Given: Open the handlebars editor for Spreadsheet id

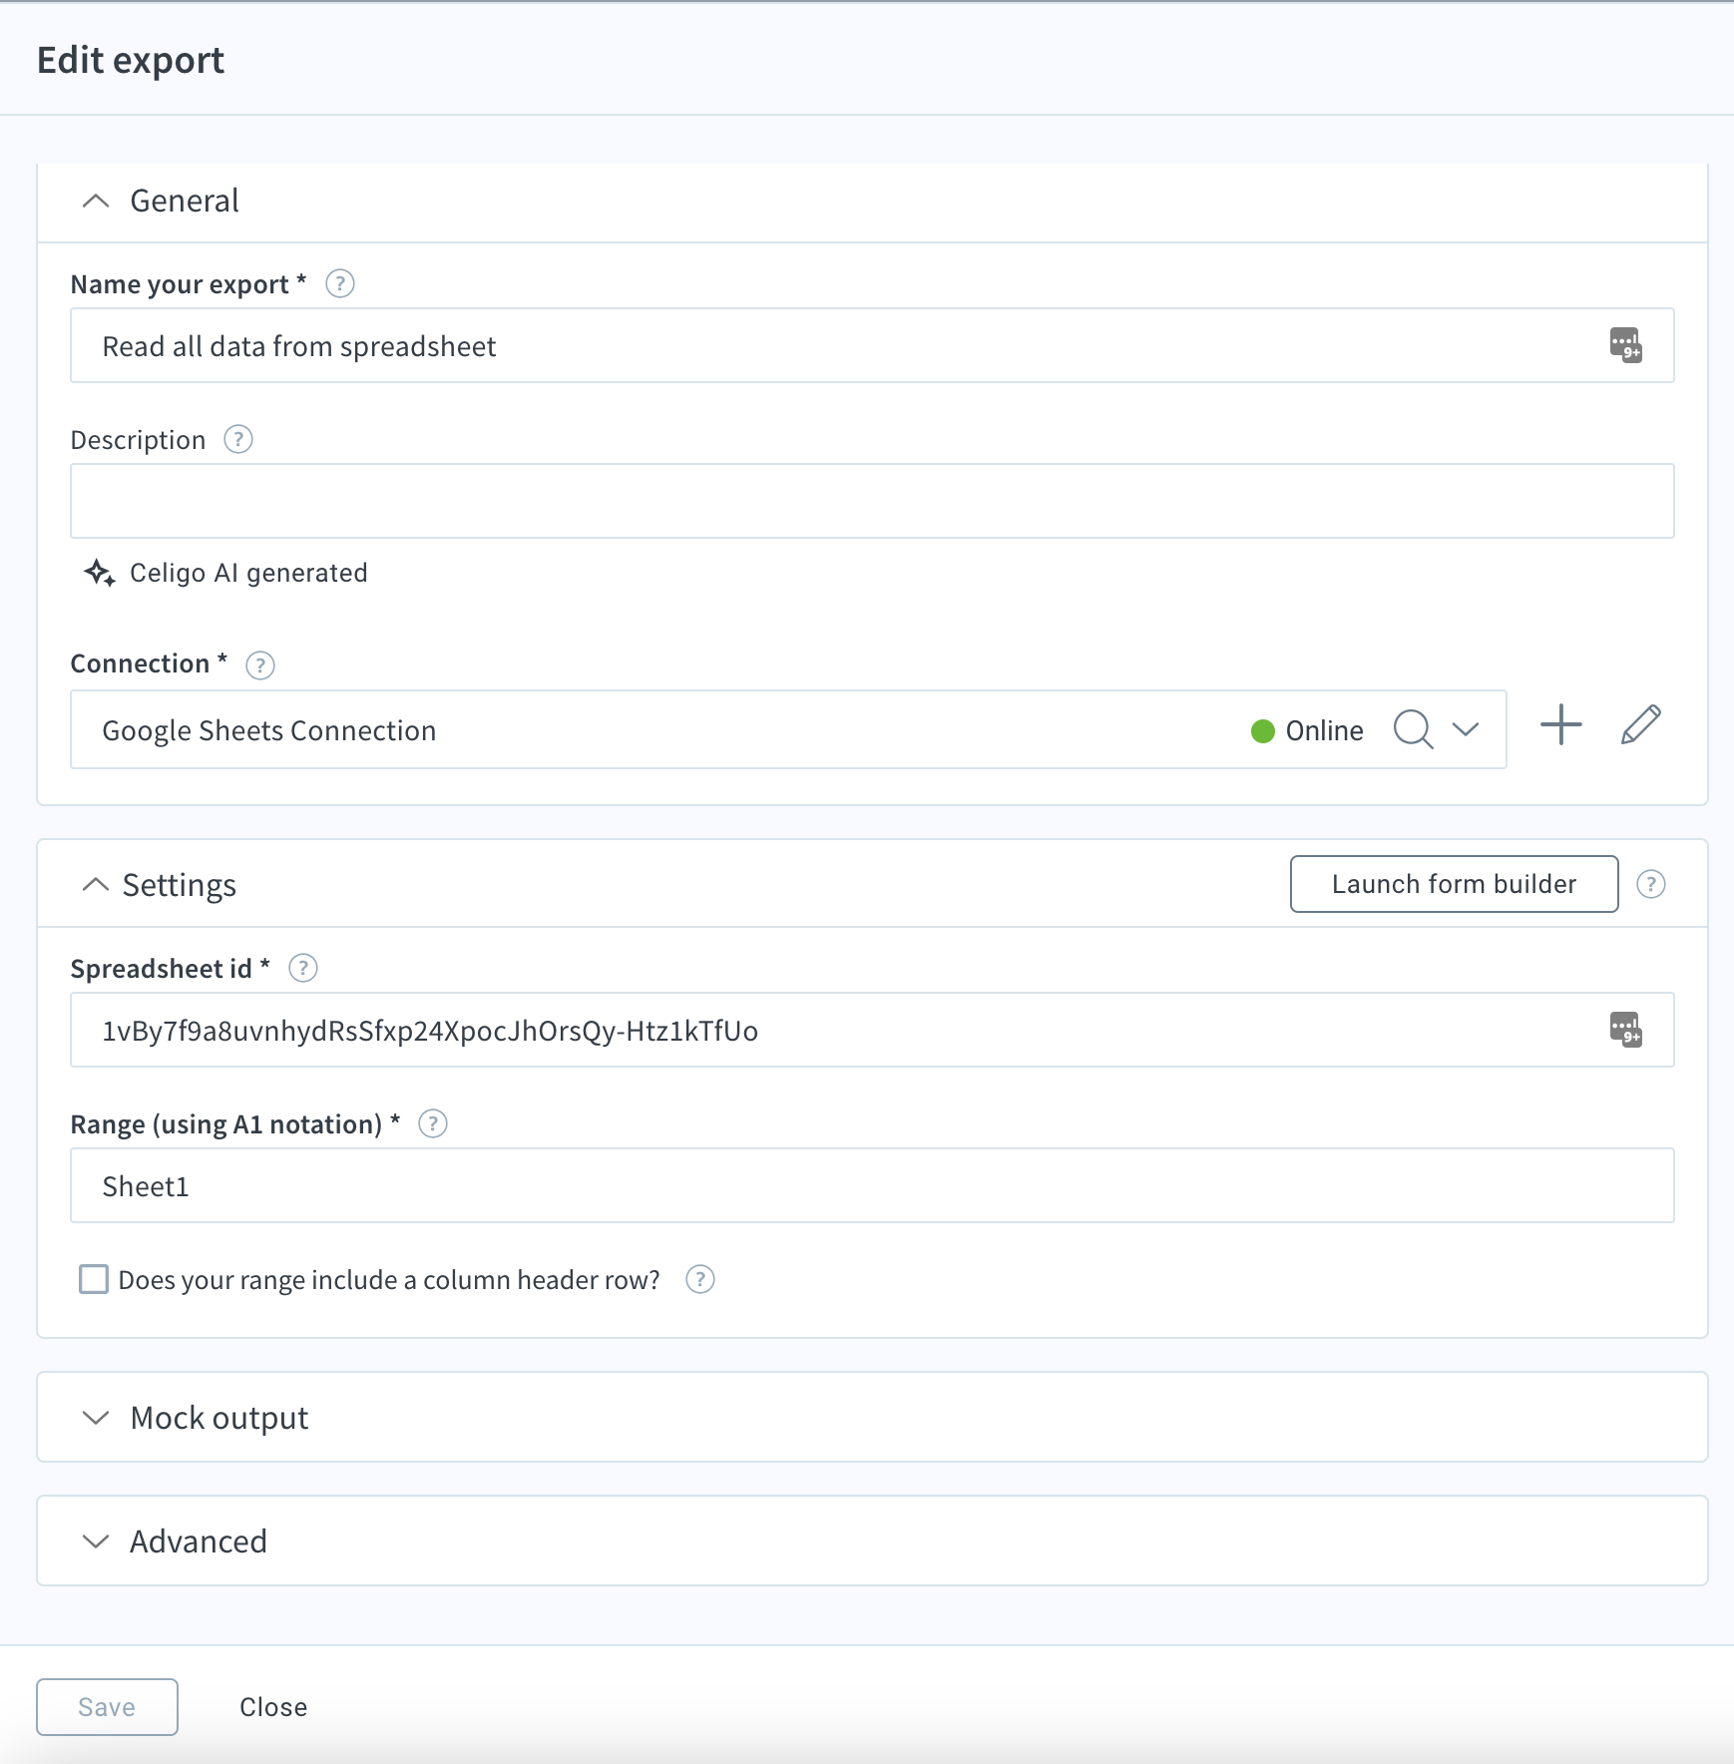Looking at the screenshot, I should tap(1624, 1030).
